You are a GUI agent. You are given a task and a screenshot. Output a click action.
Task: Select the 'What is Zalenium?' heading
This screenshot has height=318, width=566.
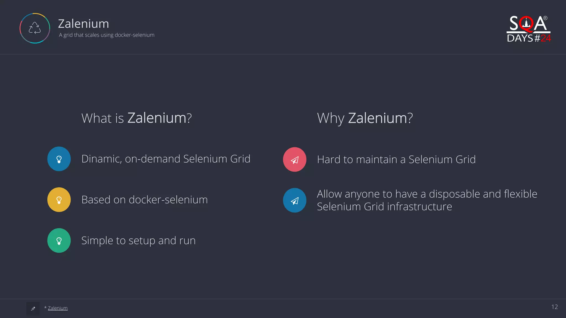tap(137, 118)
